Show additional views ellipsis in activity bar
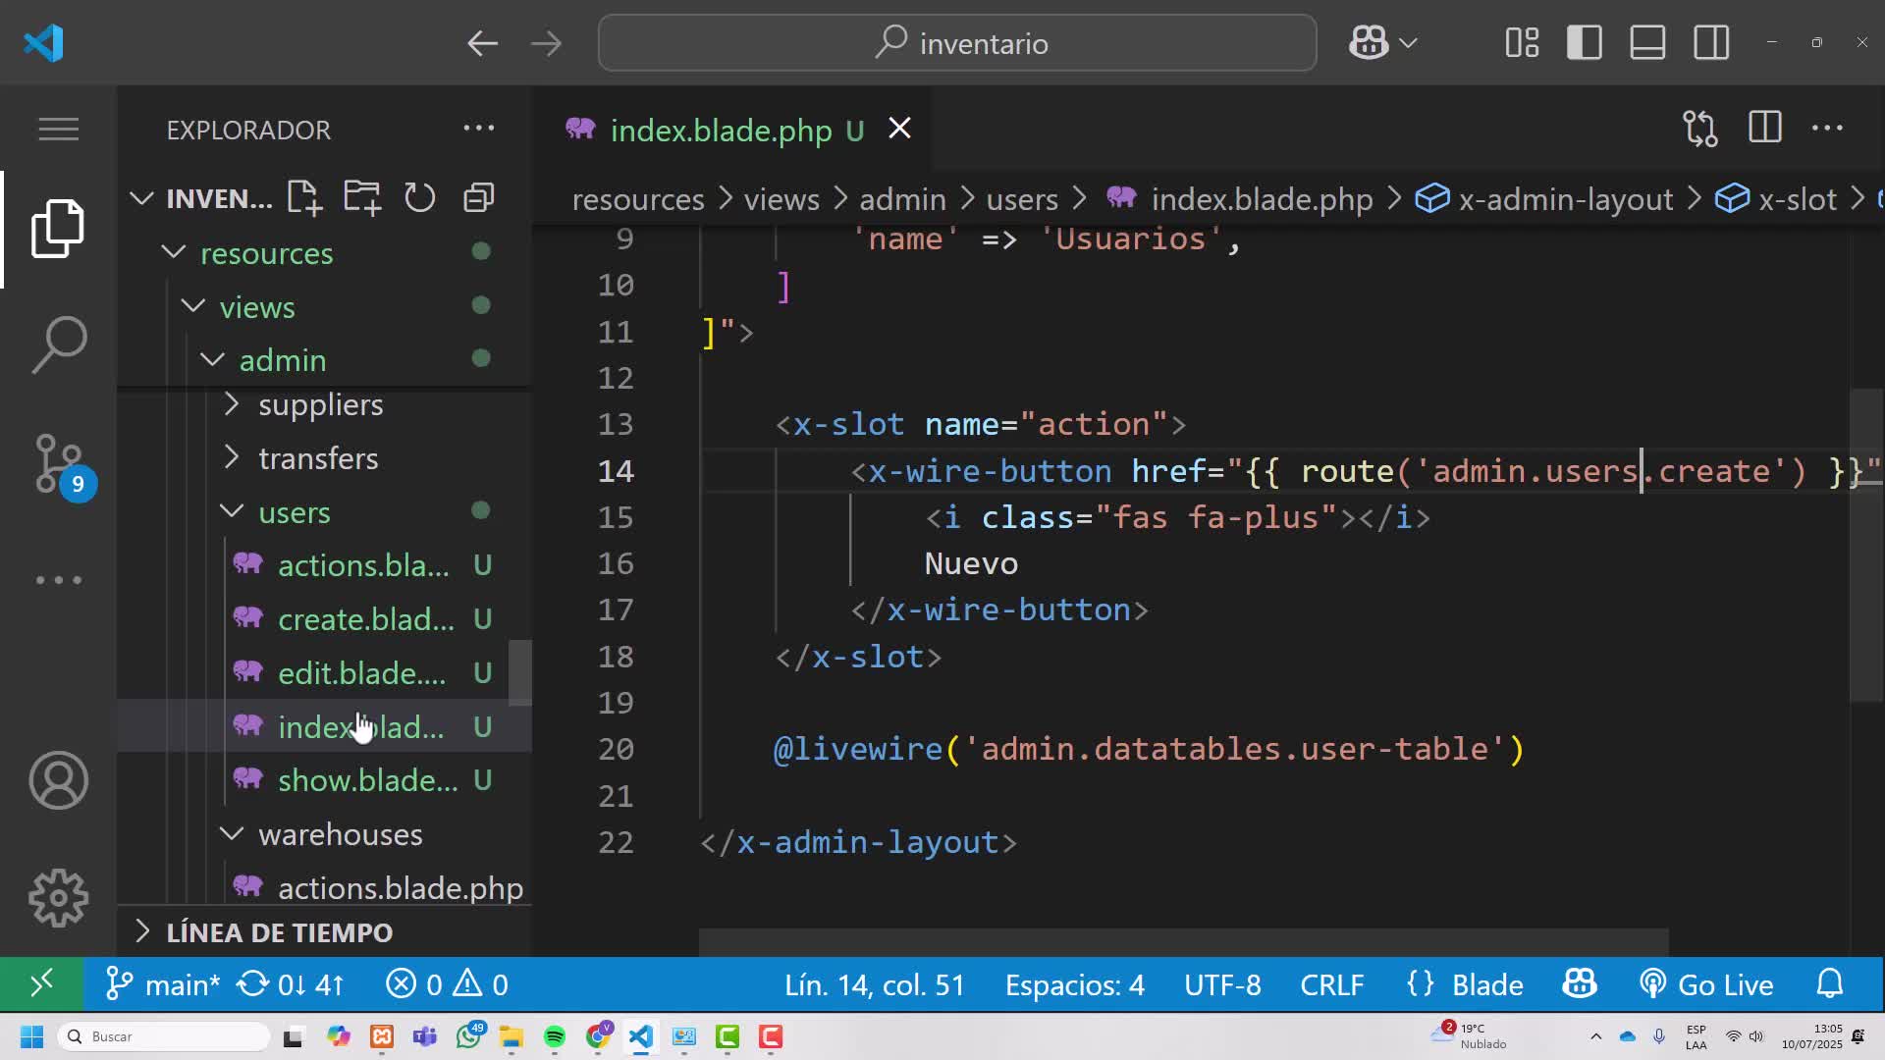Image resolution: width=1885 pixels, height=1060 pixels. tap(58, 580)
